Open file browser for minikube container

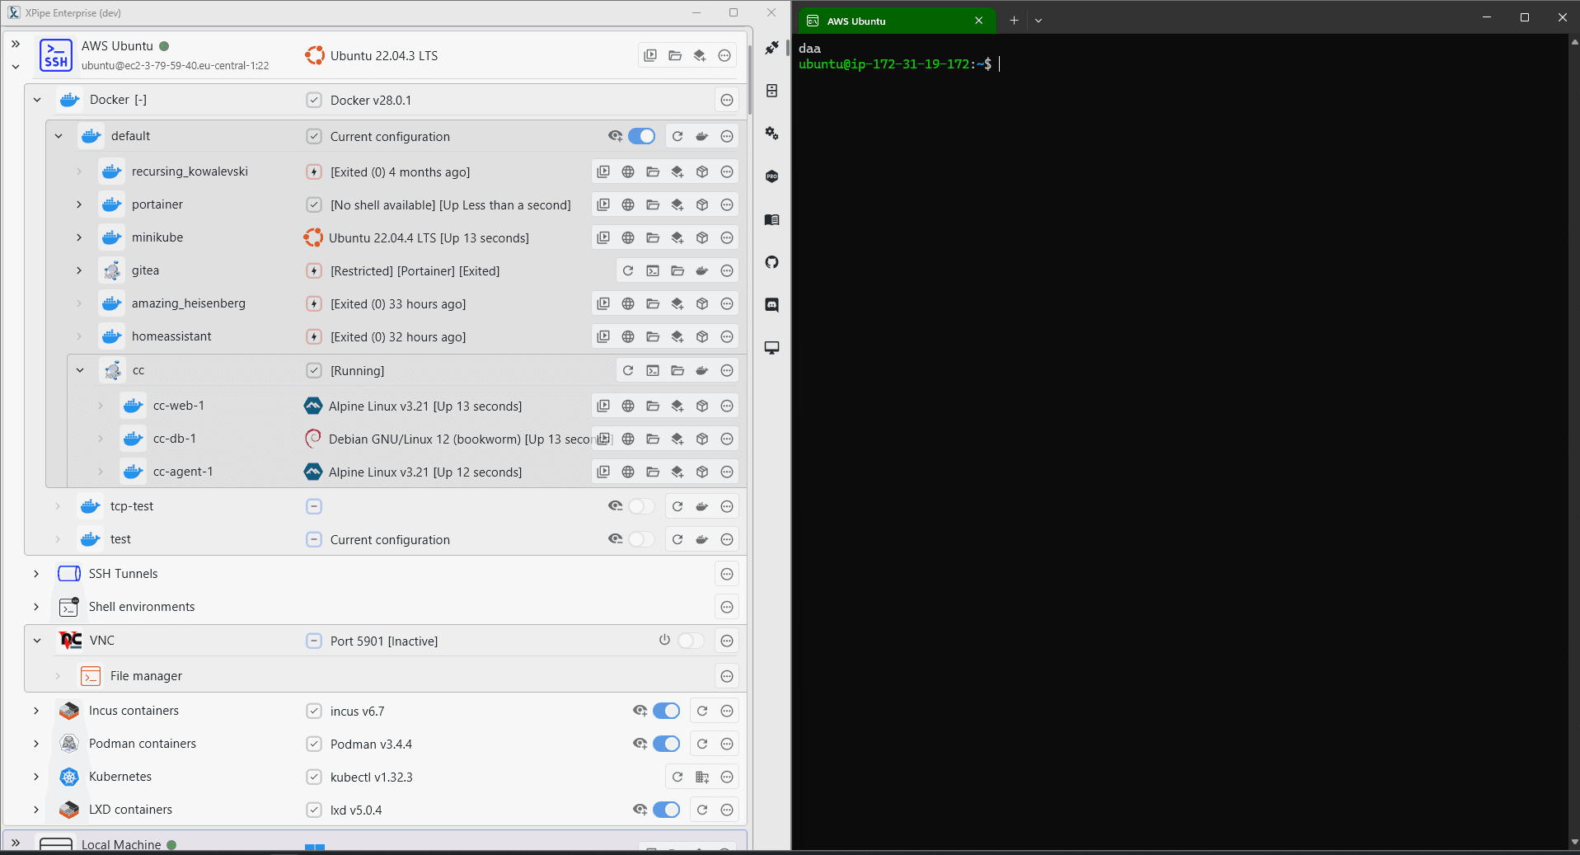click(x=653, y=238)
